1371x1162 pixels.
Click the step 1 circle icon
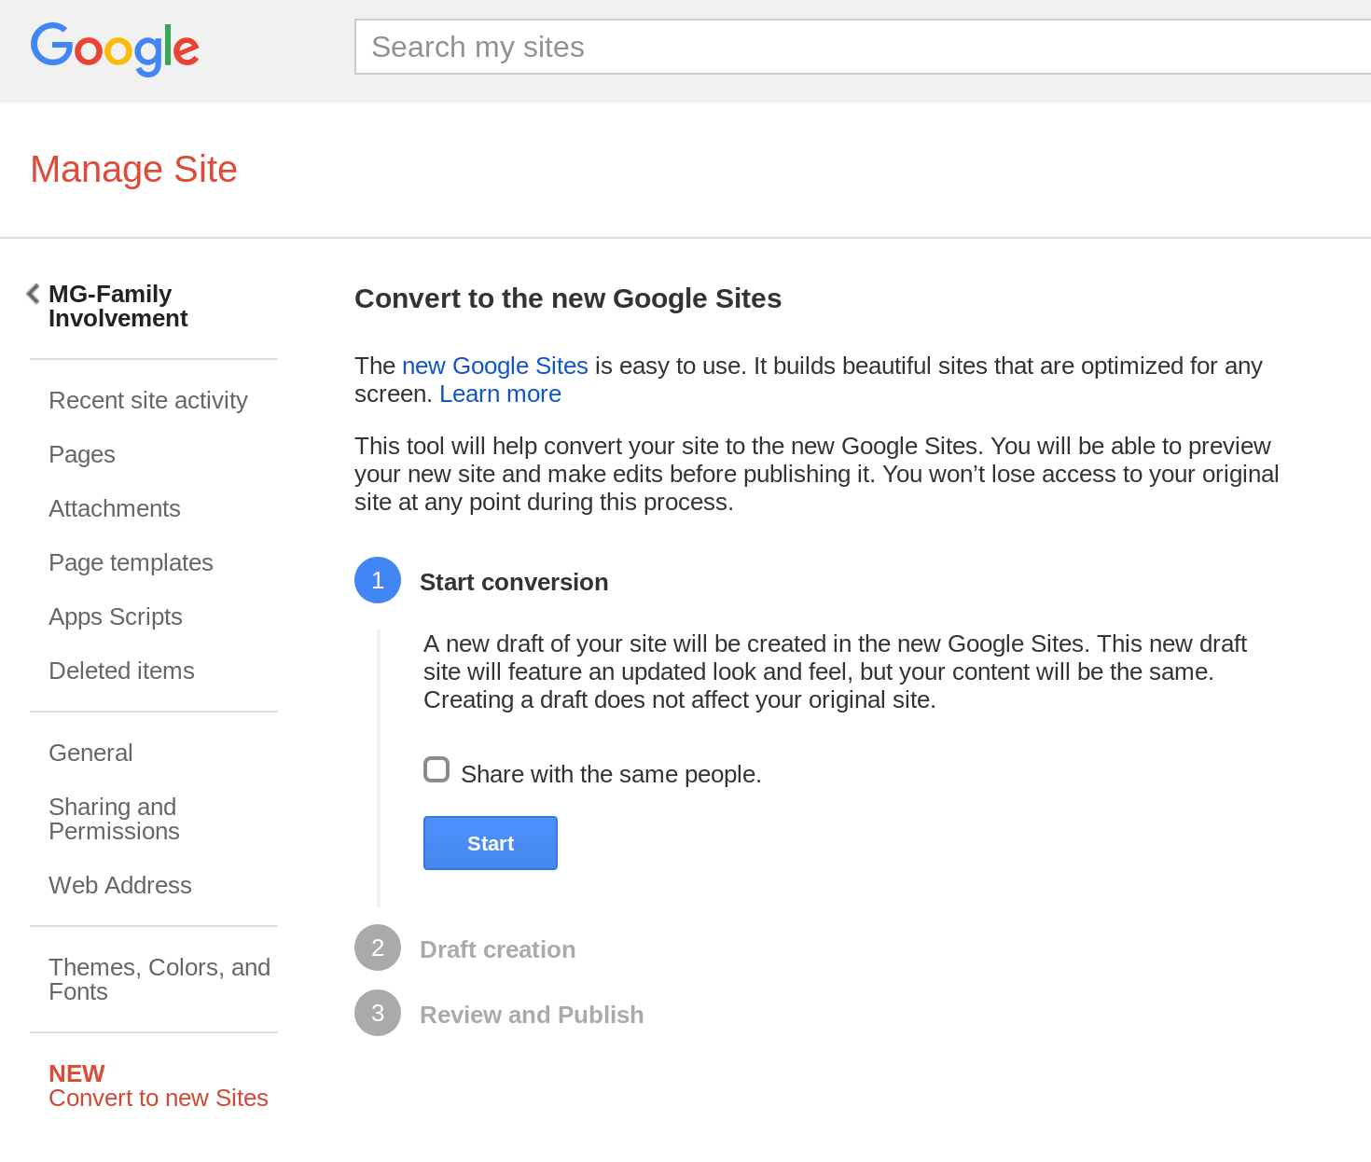[x=378, y=580]
